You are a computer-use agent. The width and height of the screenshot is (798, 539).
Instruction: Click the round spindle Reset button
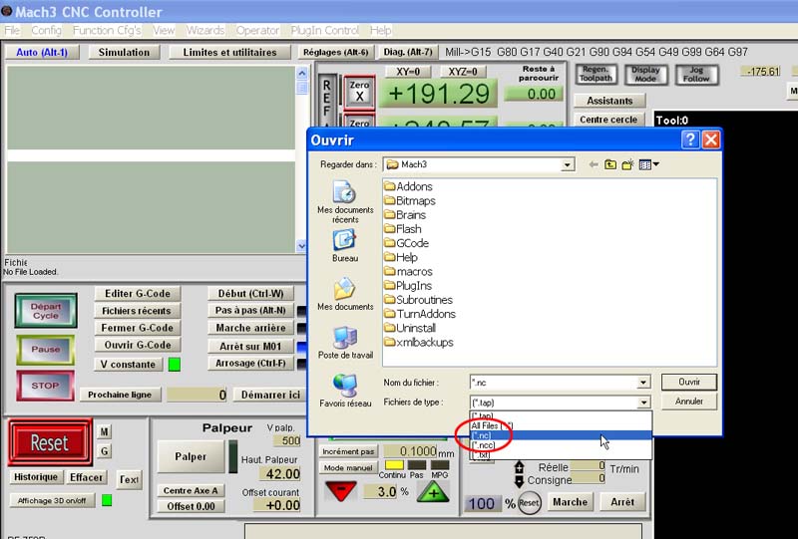(530, 503)
